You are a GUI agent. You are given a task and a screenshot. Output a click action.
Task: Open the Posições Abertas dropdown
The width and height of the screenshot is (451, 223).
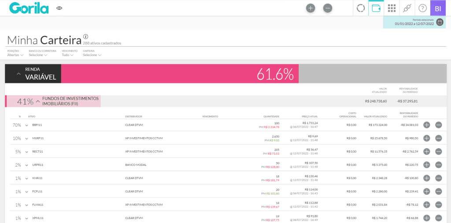15,55
